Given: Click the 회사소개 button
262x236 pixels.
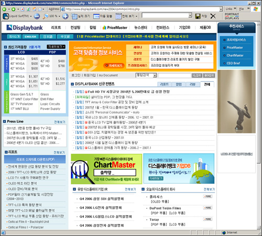Looking at the screenshot, I should pyautogui.click(x=15, y=37).
